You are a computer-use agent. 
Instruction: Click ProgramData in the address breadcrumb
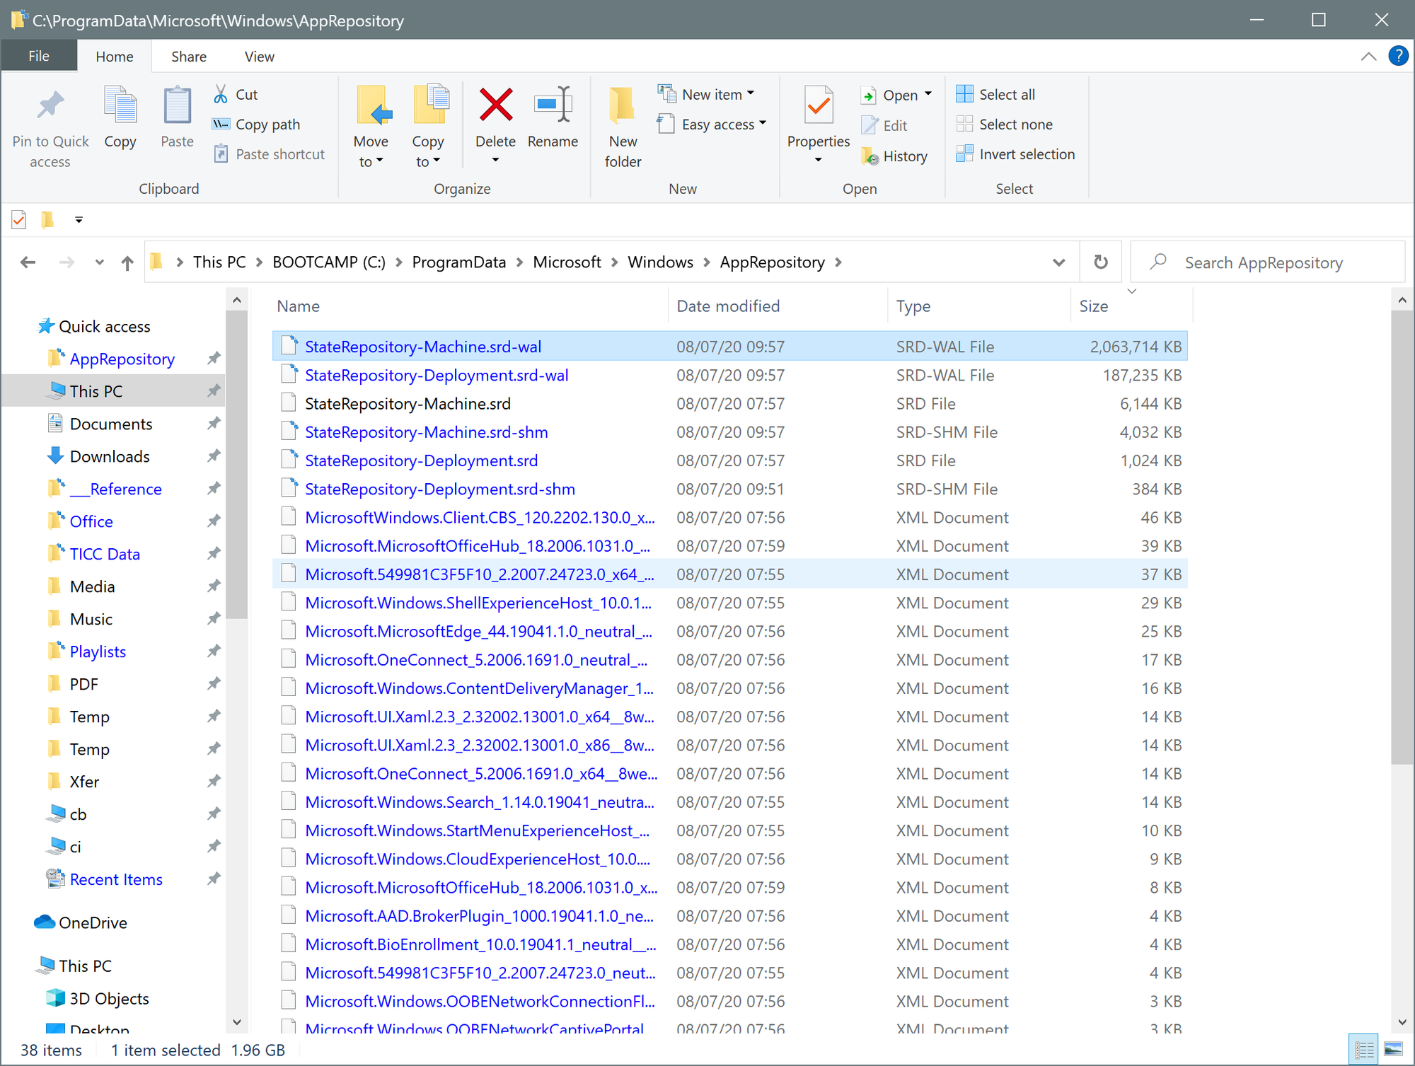pyautogui.click(x=459, y=262)
